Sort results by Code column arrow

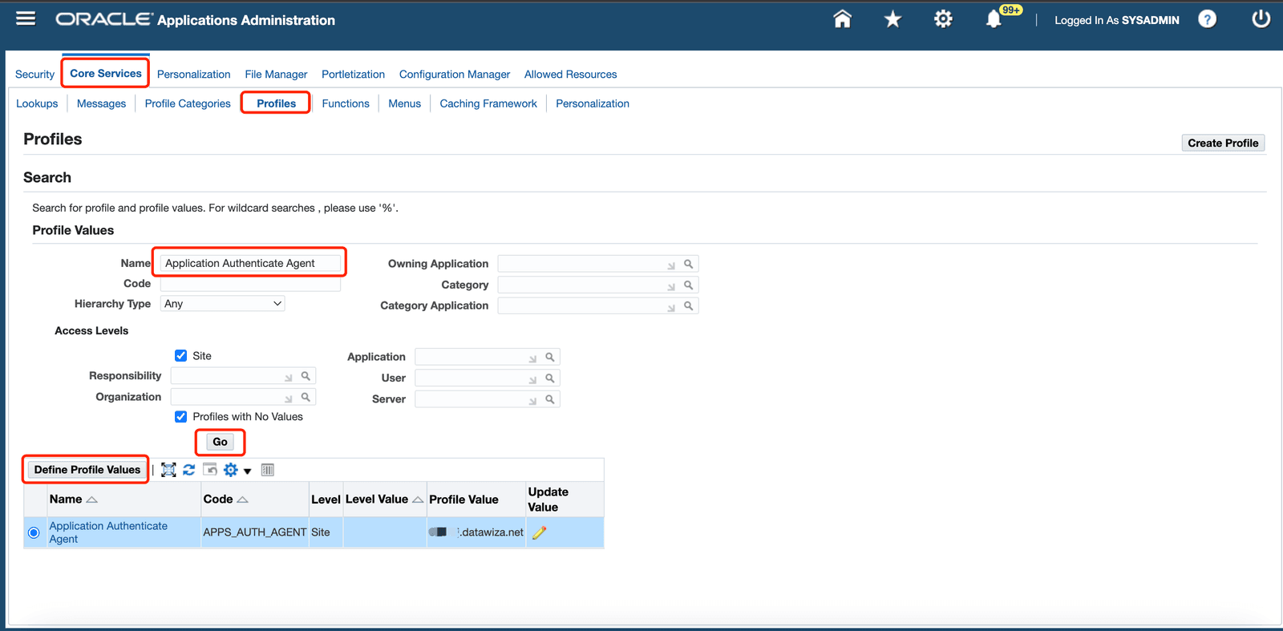coord(243,500)
